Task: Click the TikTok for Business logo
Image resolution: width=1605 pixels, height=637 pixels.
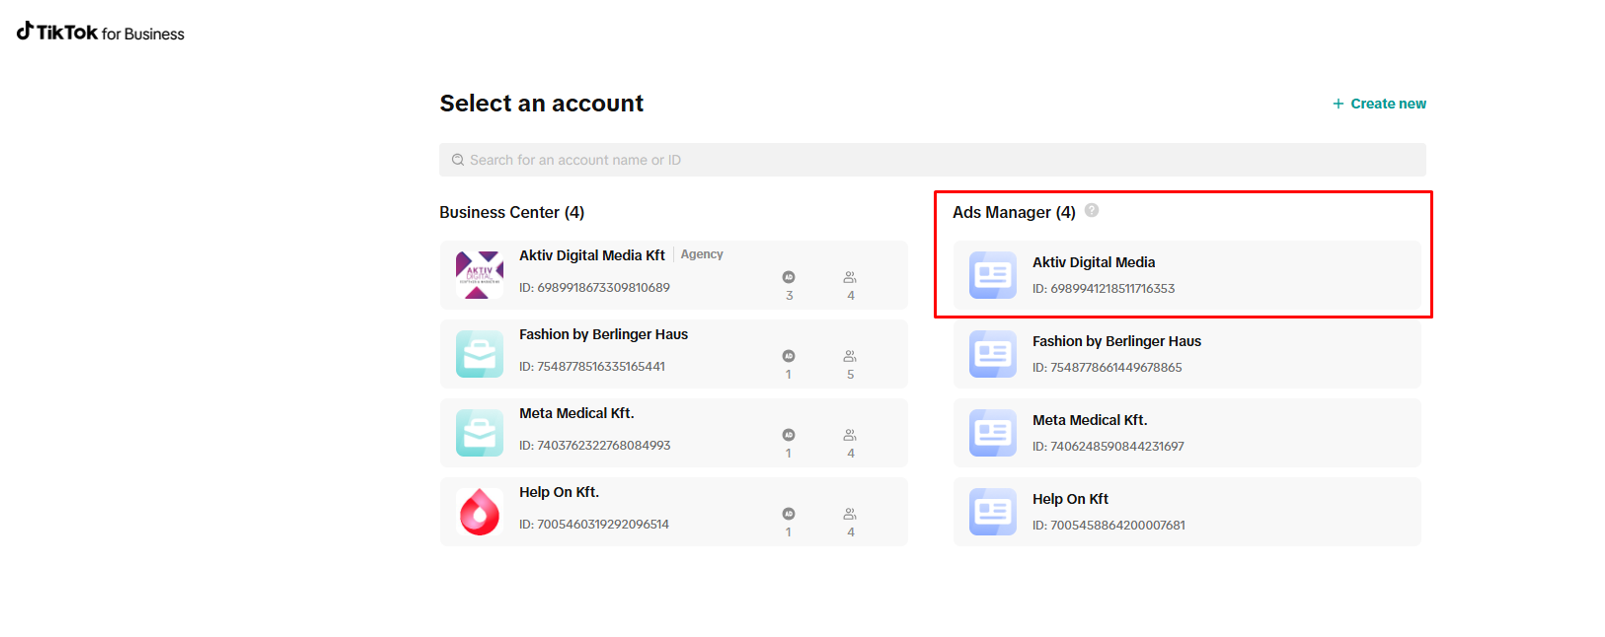Action: (x=101, y=33)
